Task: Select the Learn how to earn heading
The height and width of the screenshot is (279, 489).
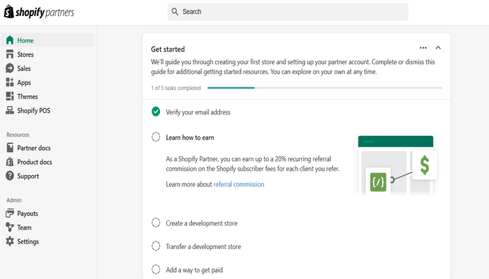Action: tap(190, 137)
